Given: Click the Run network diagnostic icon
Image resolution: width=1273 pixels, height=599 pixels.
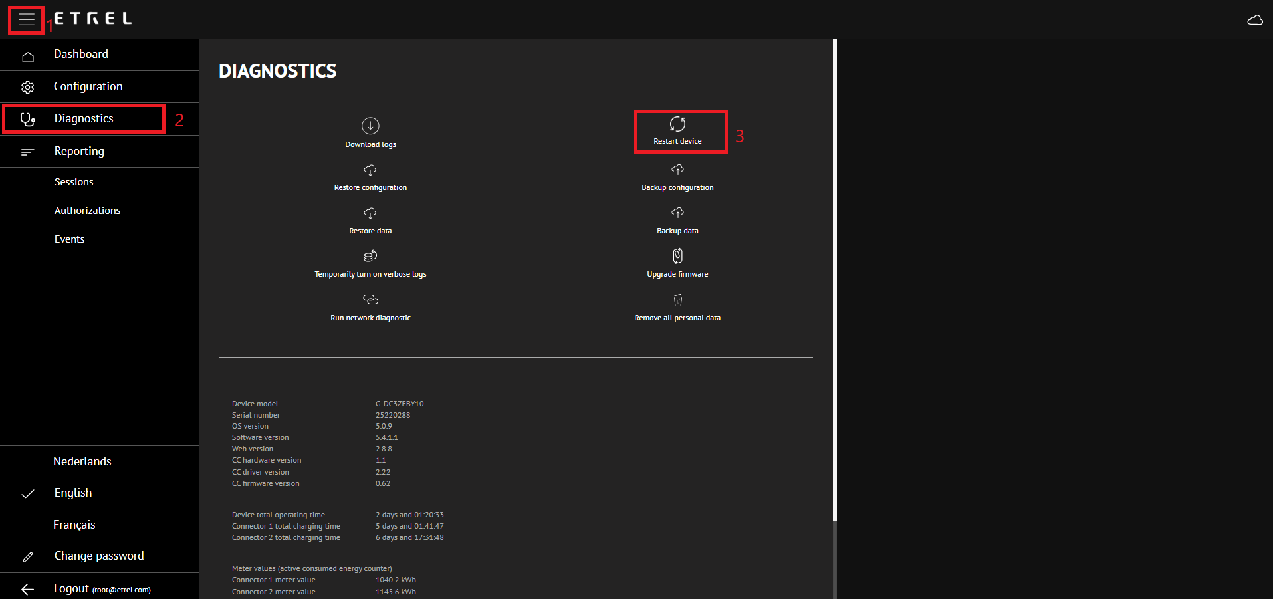Looking at the screenshot, I should [x=370, y=300].
